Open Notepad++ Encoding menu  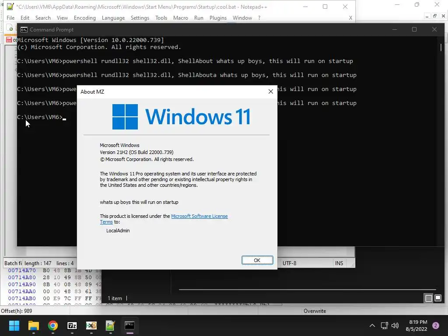pyautogui.click(x=84, y=17)
